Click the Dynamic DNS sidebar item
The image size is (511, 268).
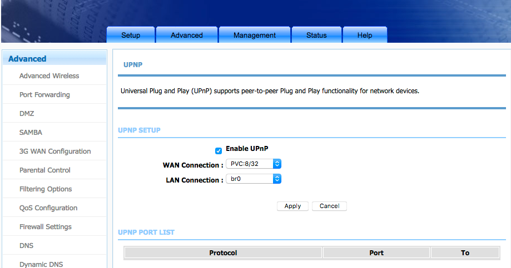click(x=41, y=264)
